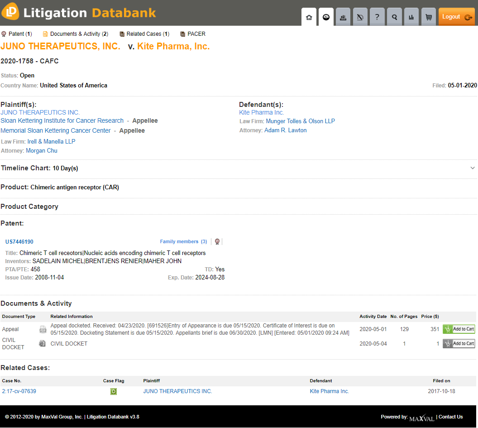Open Memorial Sloan Kettering Cancer Center link
The height and width of the screenshot is (428, 478).
coord(56,130)
